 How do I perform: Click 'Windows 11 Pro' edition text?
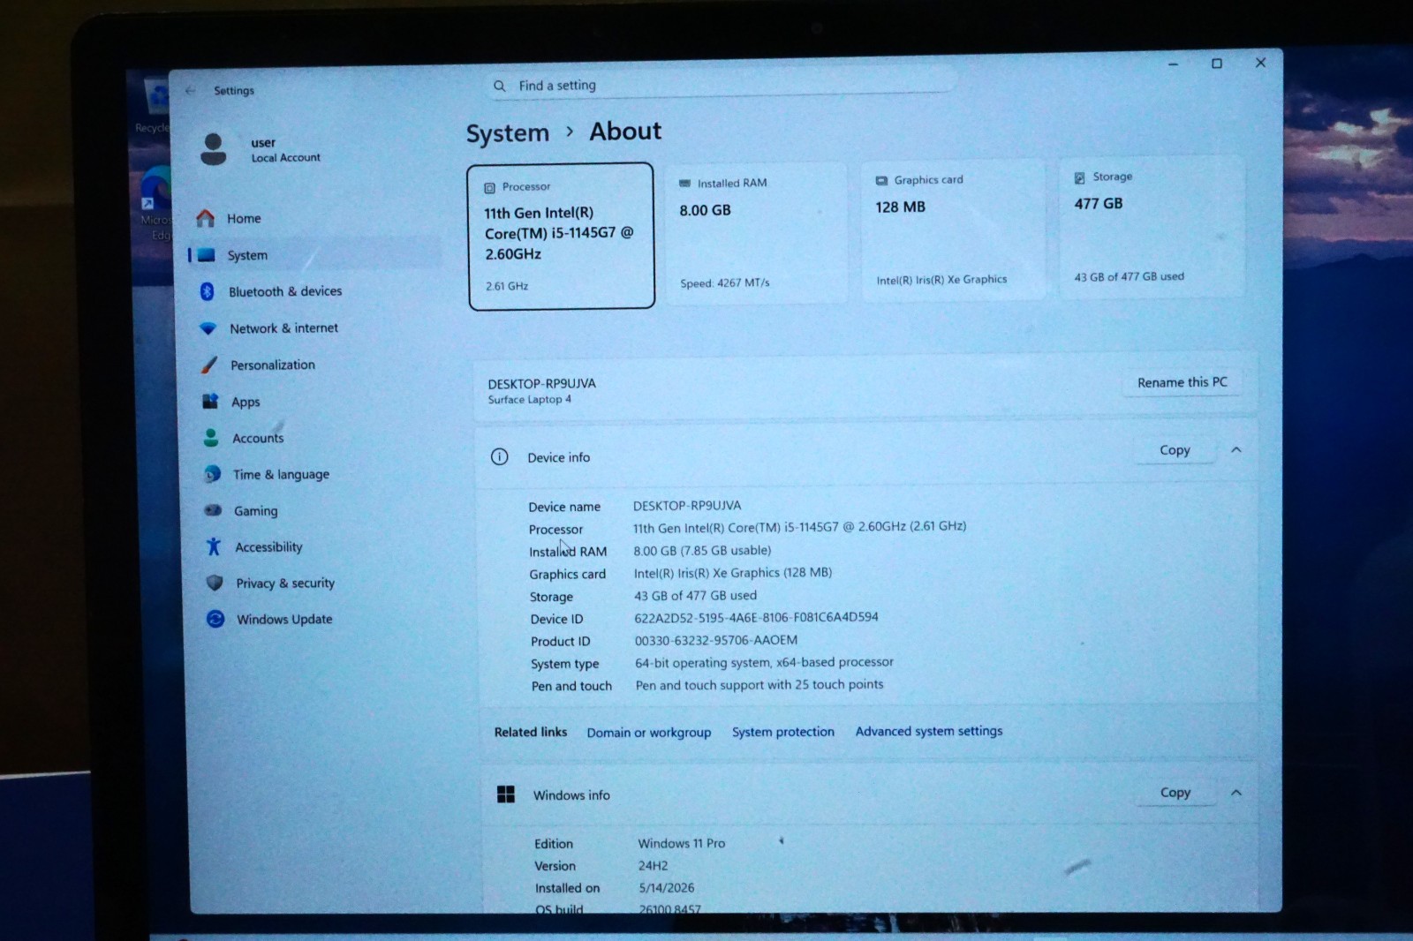(682, 843)
